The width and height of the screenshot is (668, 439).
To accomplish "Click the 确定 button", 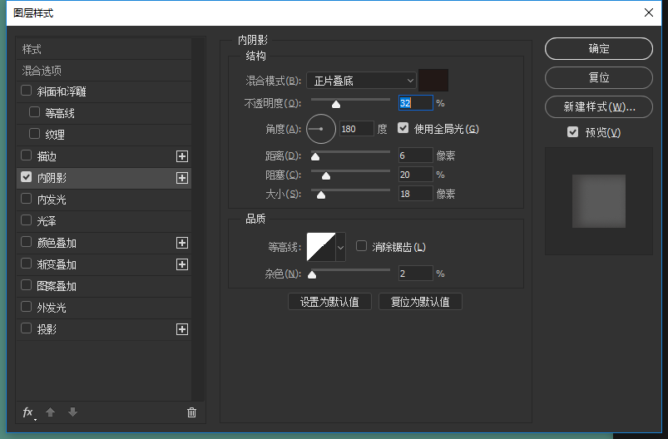I will click(x=599, y=48).
